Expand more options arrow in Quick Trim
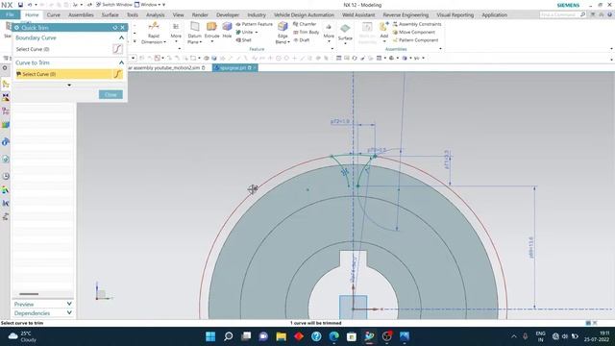 [69, 86]
